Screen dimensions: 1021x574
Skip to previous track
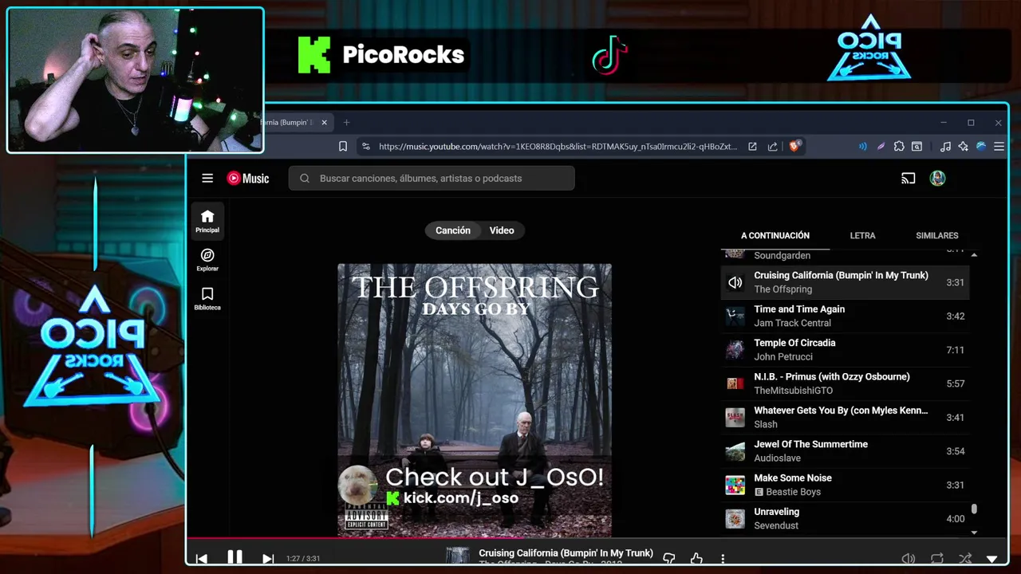coord(201,559)
